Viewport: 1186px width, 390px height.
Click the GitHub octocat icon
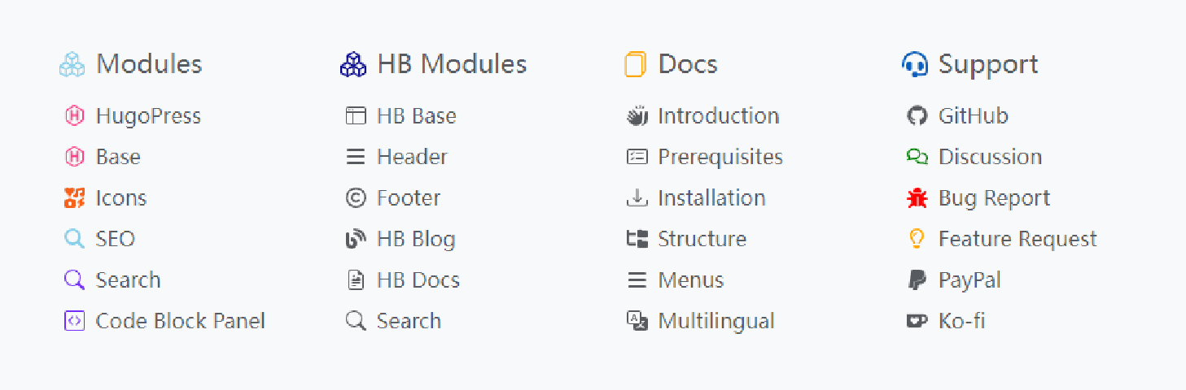(917, 116)
